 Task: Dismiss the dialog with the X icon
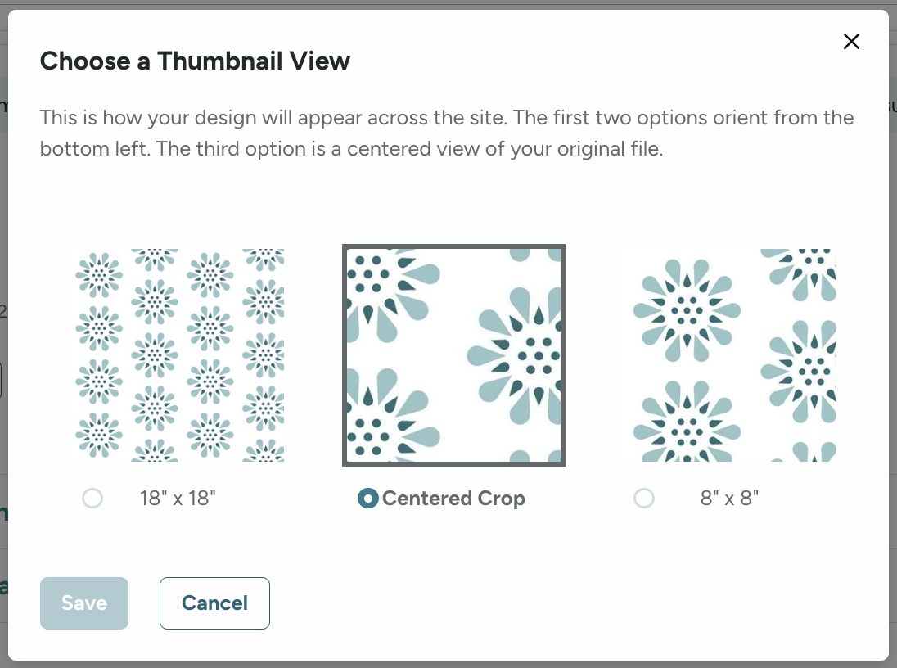(851, 41)
